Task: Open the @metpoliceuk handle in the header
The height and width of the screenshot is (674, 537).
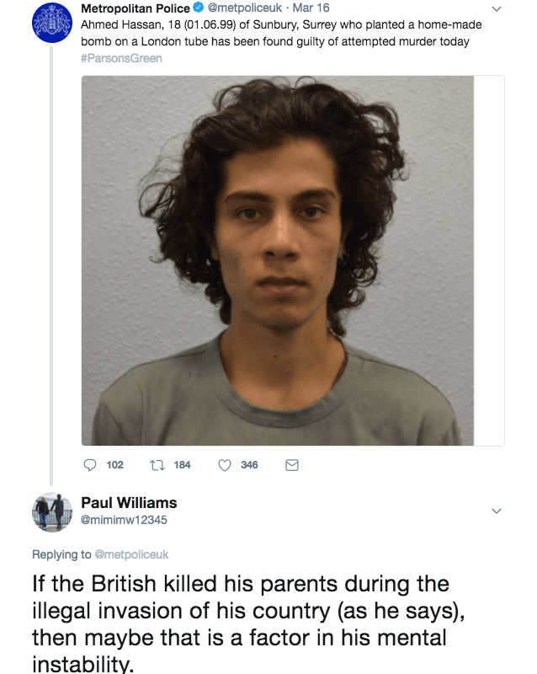Action: pyautogui.click(x=244, y=8)
